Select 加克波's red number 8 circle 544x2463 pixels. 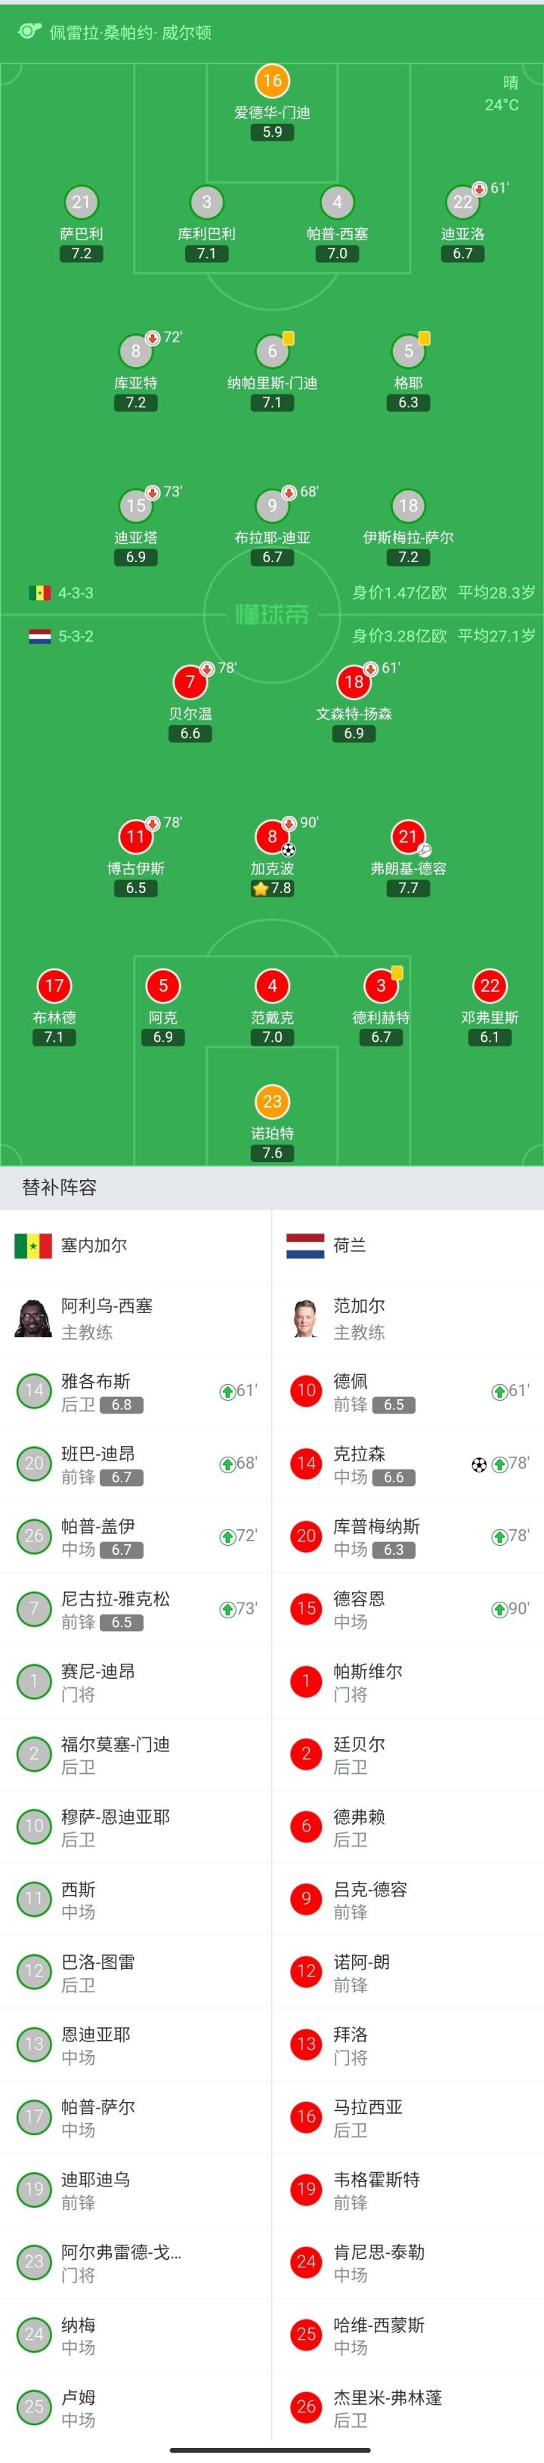(x=271, y=838)
